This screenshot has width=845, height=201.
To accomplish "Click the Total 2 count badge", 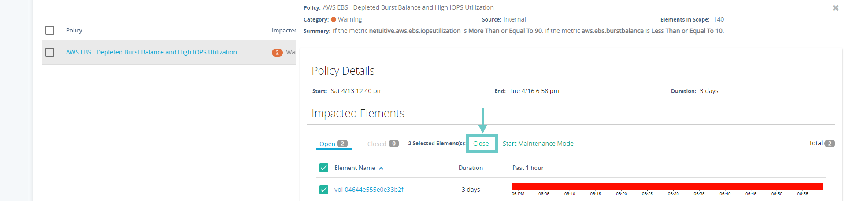I will pos(830,144).
